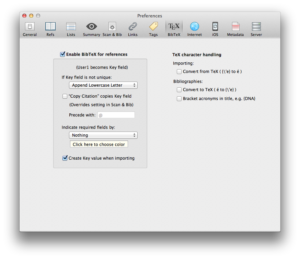This screenshot has height=259, width=300.
Task: Disable the Enable BibTeX for references checkbox
Action: click(62, 54)
